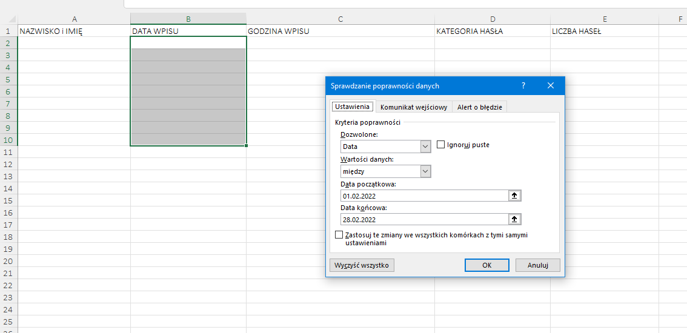Viewport: 687px width, 333px height.
Task: Open the Dozwolone dropdown showing Data
Action: coord(425,147)
